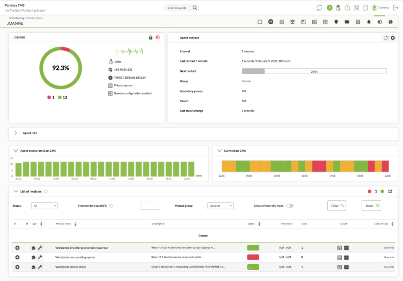Click the stacked pages icon in the header

(365, 8)
